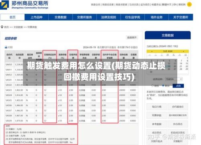Click 交易数据 in the breadcrumb
The image size is (201, 145).
pyautogui.click(x=18, y=27)
